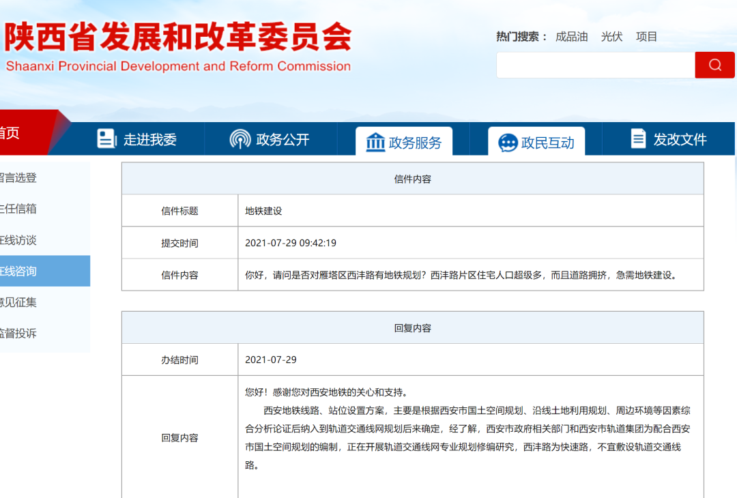Click the 发改文件 document page icon
The width and height of the screenshot is (737, 498).
point(638,139)
